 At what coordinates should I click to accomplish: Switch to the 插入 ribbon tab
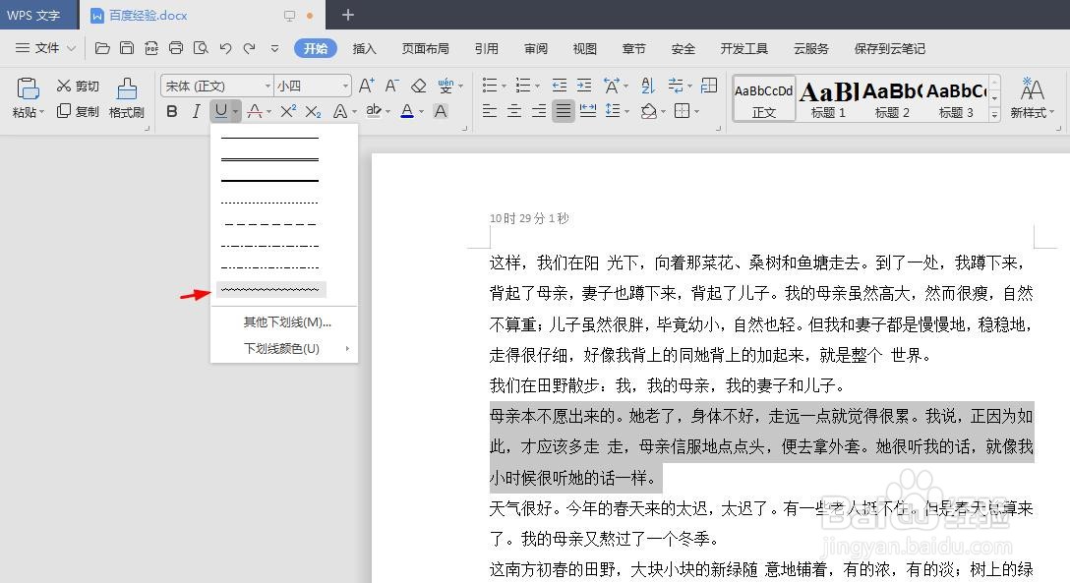click(x=364, y=48)
